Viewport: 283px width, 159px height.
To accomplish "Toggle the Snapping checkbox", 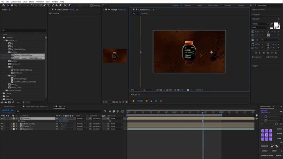I will coord(92,5).
